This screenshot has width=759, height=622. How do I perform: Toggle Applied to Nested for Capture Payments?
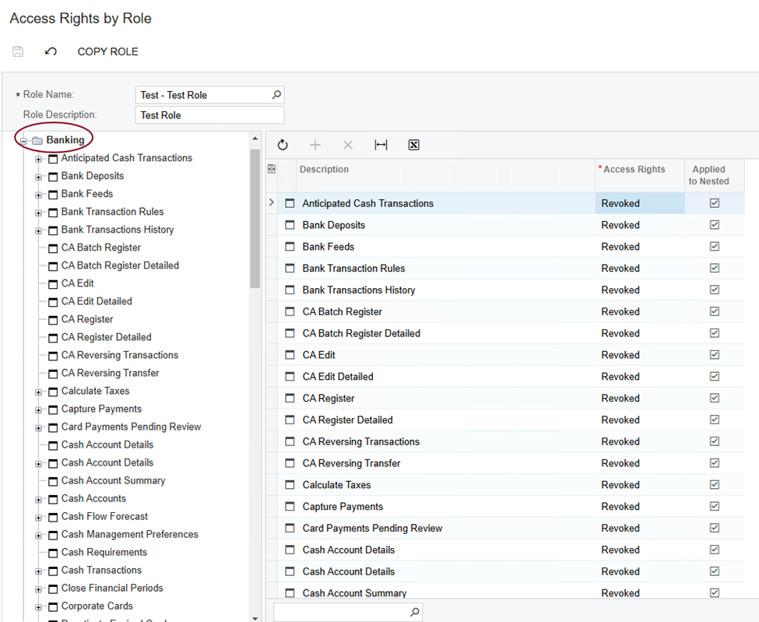pyautogui.click(x=715, y=506)
